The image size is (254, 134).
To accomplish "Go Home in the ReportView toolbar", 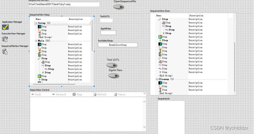I will [120, 94].
